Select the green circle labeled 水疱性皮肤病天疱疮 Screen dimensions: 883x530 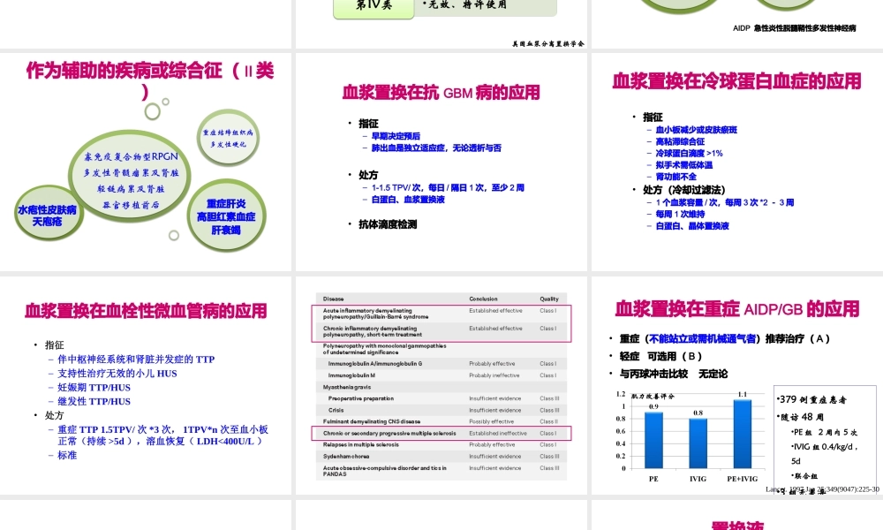coord(49,213)
